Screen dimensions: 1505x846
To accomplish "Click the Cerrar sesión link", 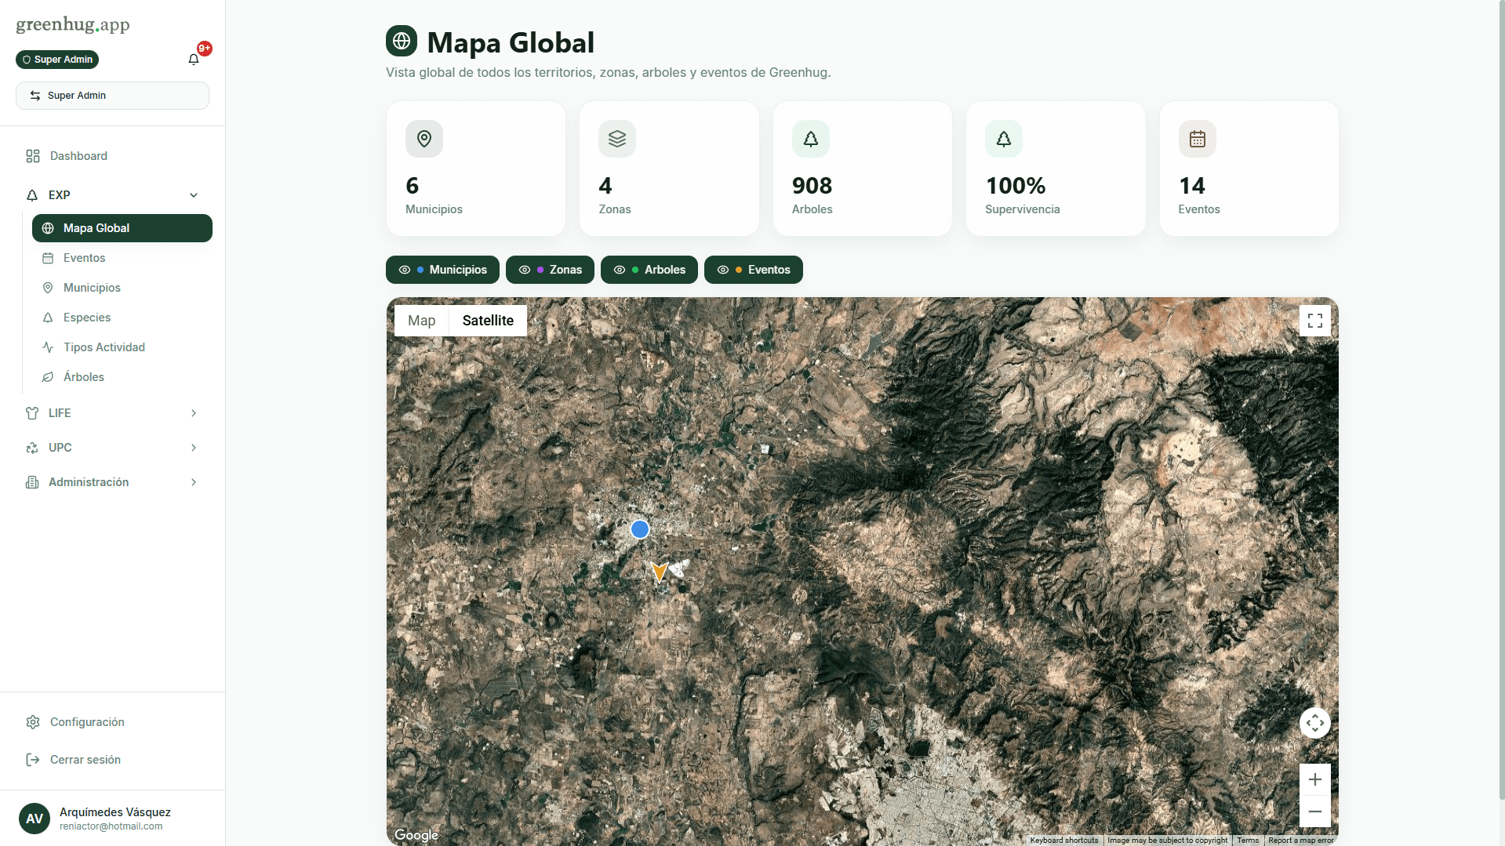I will [84, 760].
